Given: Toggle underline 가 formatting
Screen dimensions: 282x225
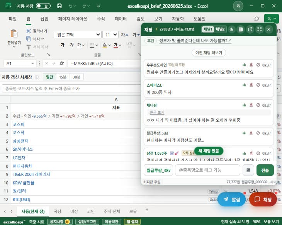Looking at the screenshot, I should coord(79,45).
